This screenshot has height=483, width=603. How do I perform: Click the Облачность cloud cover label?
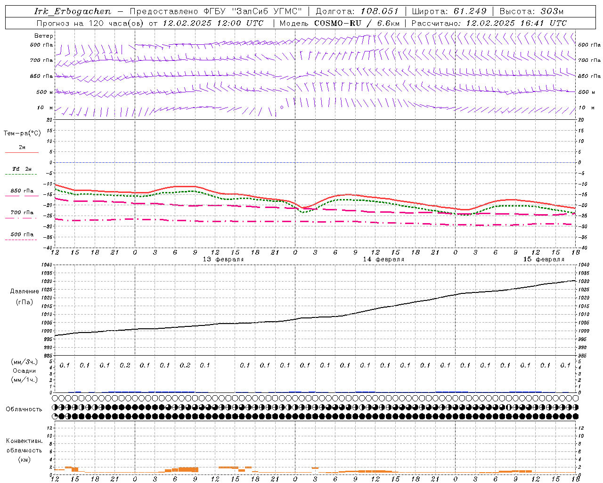click(24, 409)
